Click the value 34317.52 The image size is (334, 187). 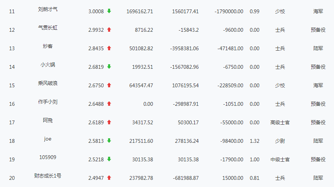[x=143, y=123]
